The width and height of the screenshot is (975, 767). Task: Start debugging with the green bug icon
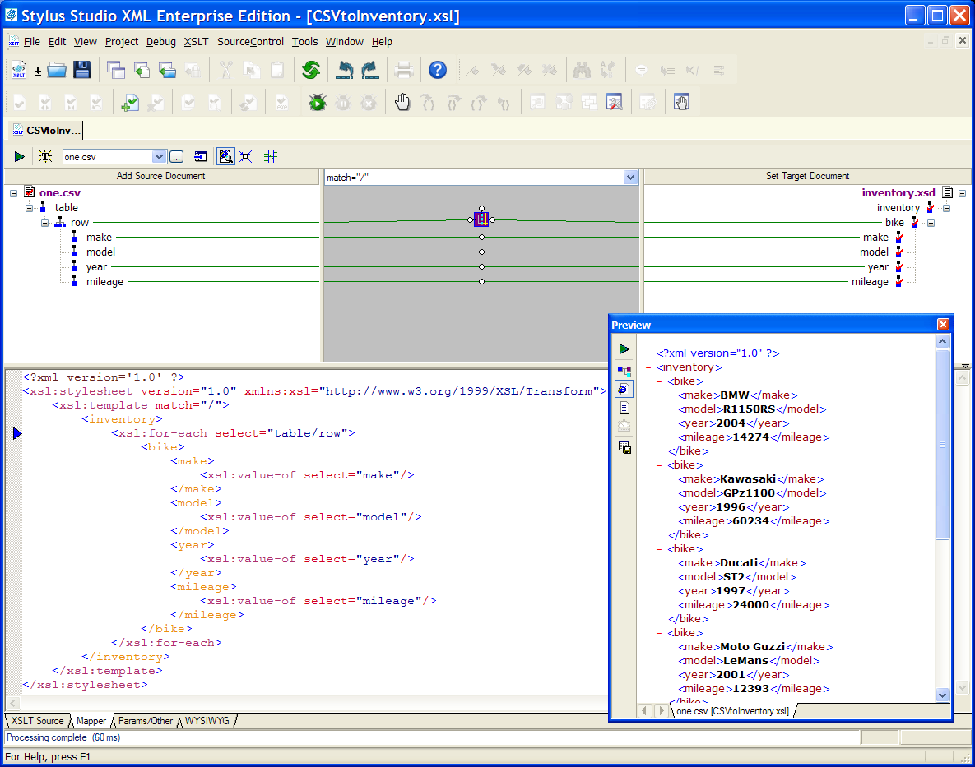point(318,103)
